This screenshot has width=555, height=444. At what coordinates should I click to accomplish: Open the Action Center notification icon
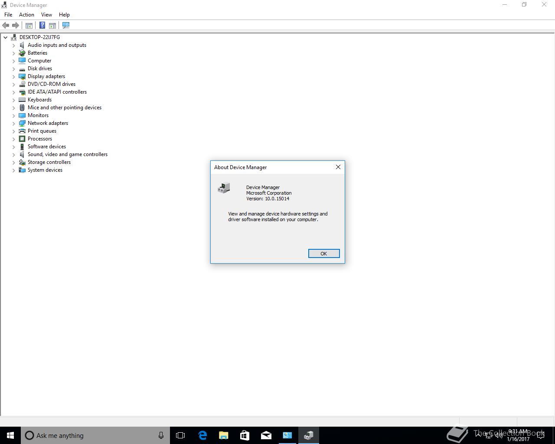(541, 436)
